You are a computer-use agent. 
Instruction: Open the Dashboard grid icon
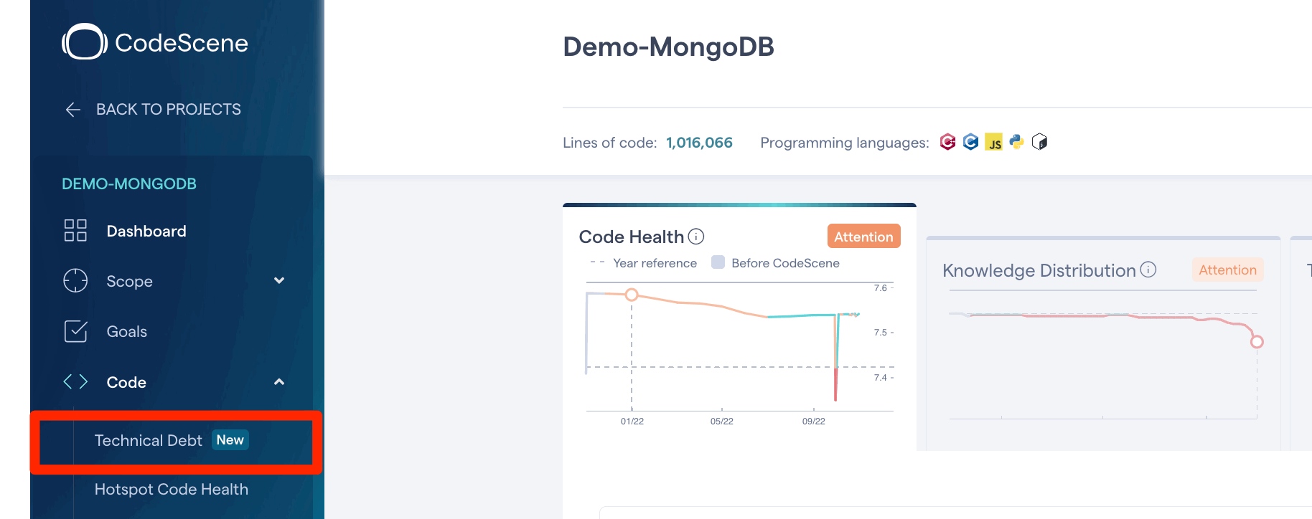(x=75, y=231)
